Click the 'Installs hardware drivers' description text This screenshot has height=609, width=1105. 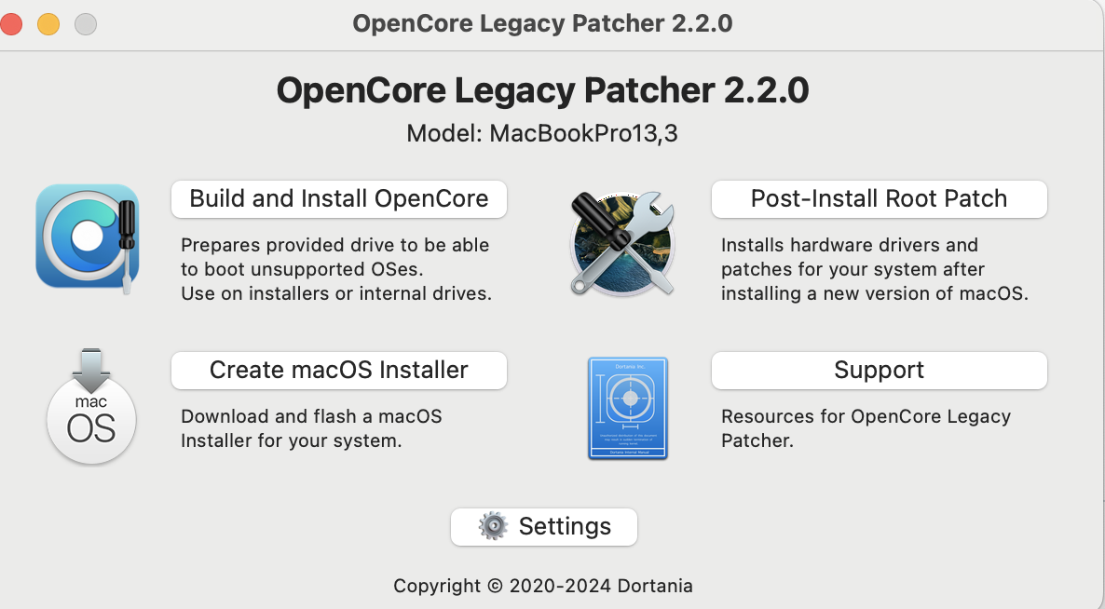875,269
